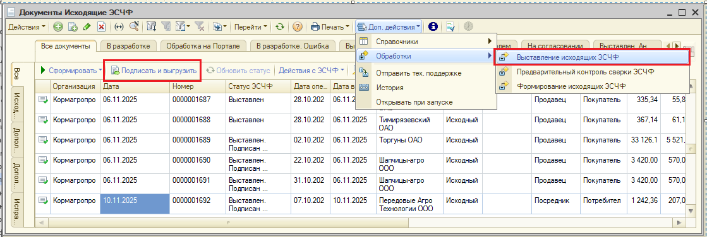Click the highlighted date cell 10.11.2025
Image resolution: width=707 pixels, height=237 pixels.
(x=135, y=204)
